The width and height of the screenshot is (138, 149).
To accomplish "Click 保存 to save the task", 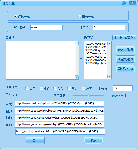I will point(35,141).
